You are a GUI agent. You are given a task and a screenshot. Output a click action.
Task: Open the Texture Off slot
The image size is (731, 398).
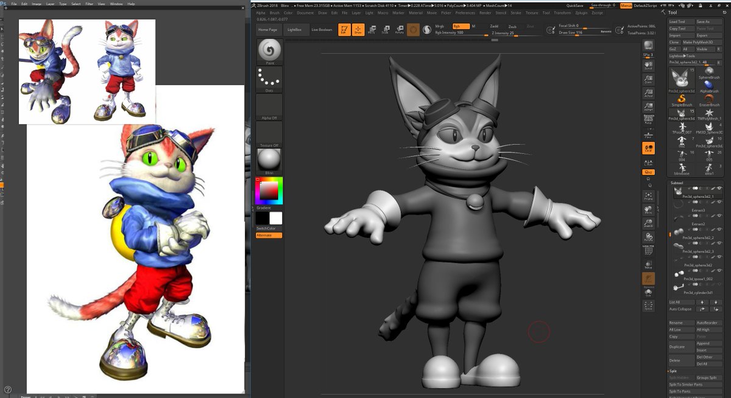click(269, 134)
